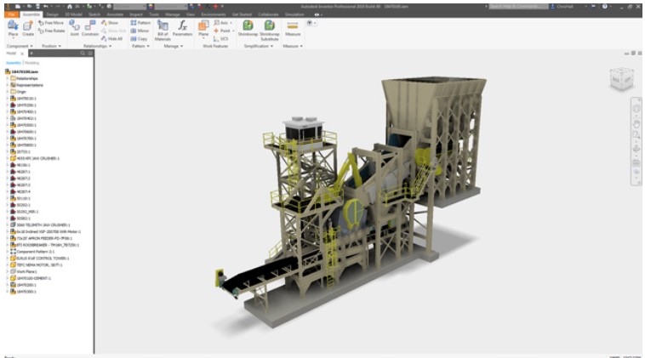Select the Create component tool
This screenshot has width=645, height=358.
tap(28, 29)
